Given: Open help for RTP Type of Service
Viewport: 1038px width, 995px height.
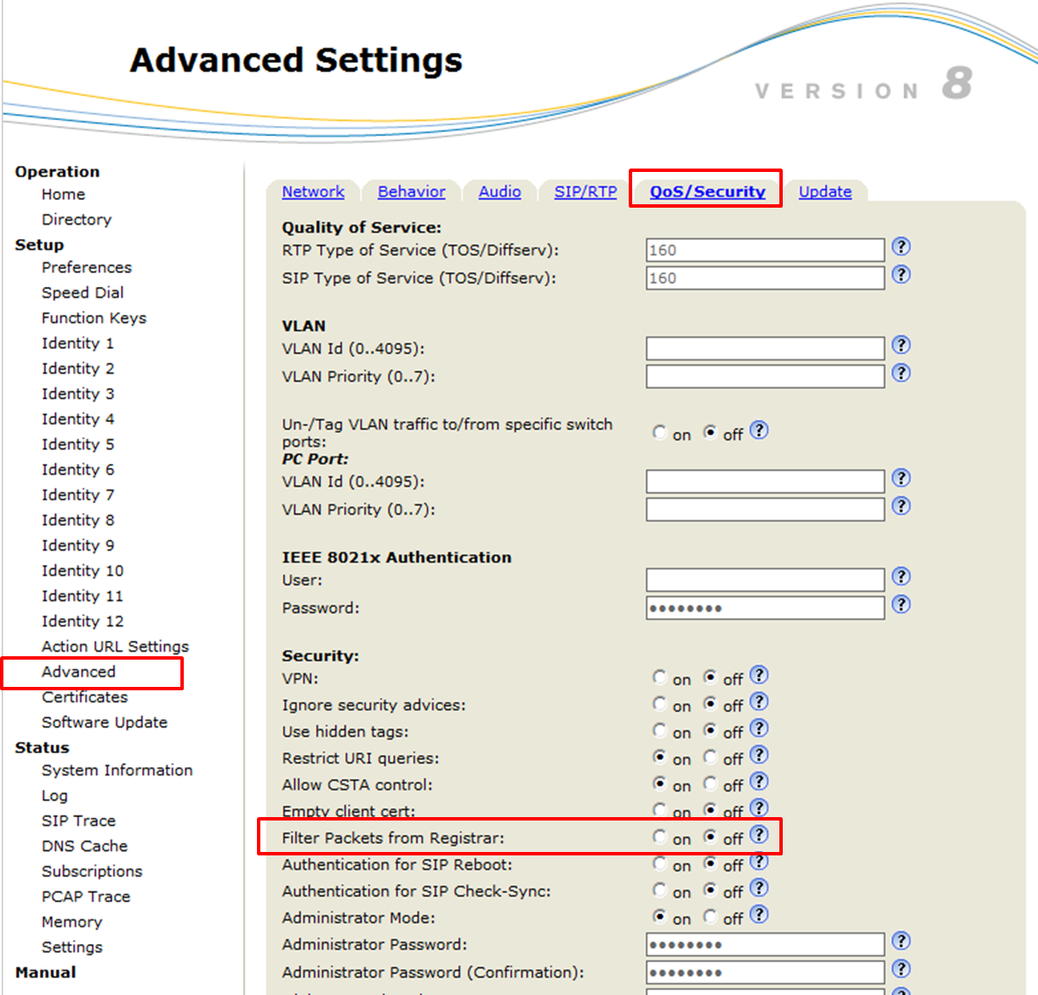Looking at the screenshot, I should (901, 247).
